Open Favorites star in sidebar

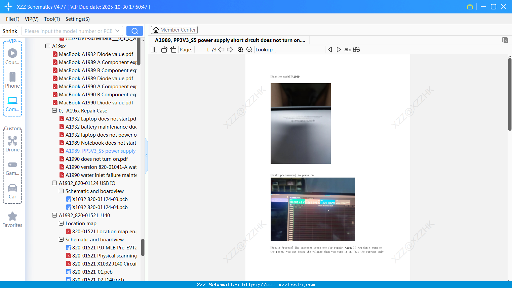click(12, 220)
